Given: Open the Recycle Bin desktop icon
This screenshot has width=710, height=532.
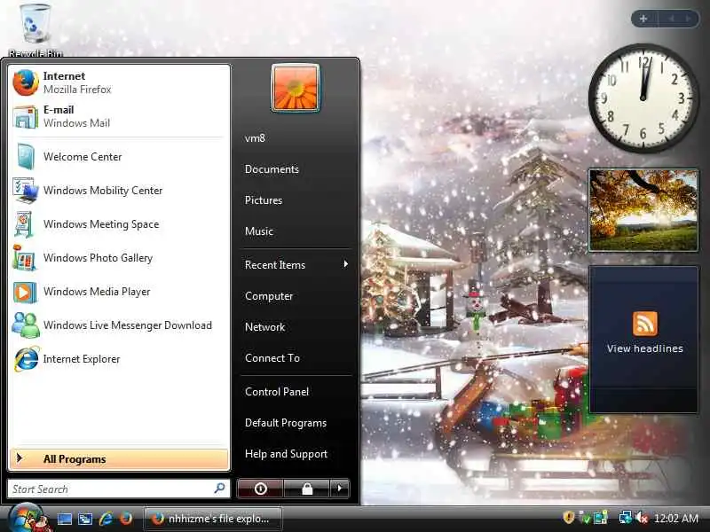Looking at the screenshot, I should pos(35,29).
